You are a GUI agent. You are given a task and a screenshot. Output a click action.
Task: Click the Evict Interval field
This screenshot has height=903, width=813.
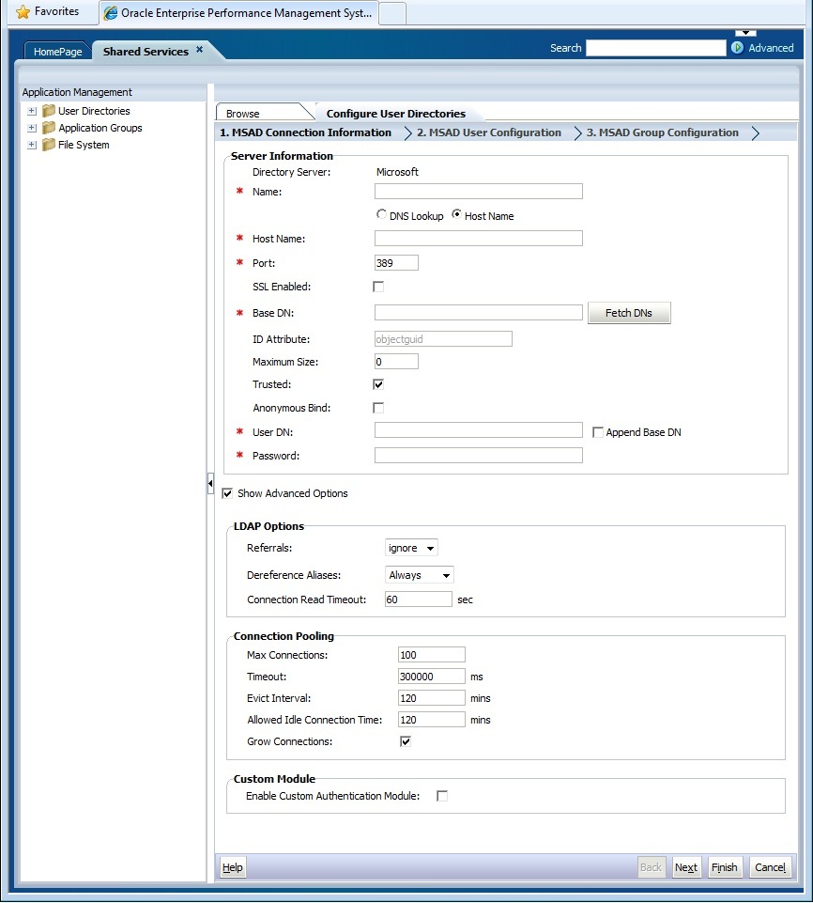[x=432, y=698]
